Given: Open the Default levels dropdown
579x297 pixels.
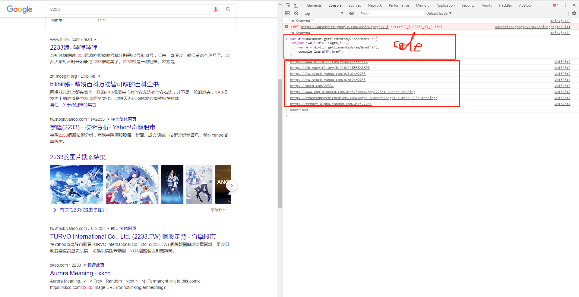Looking at the screenshot, I should click(x=438, y=13).
